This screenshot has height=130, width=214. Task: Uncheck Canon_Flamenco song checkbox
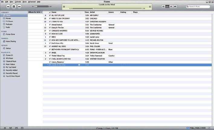point(50,62)
